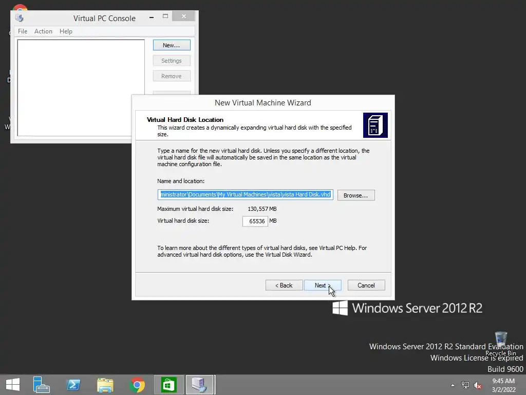
Task: Go back with the Back button
Action: pos(284,285)
